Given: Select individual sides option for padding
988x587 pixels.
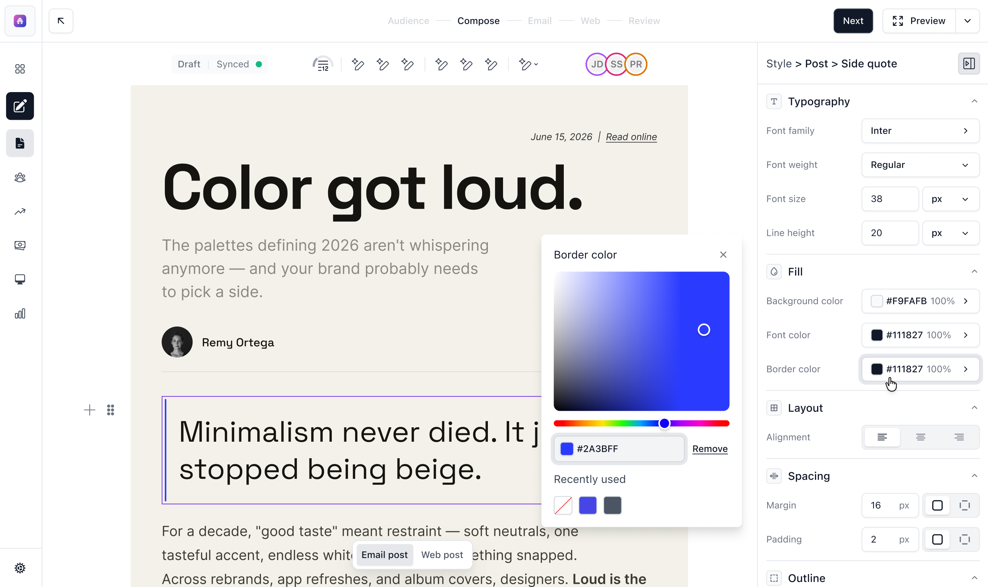Looking at the screenshot, I should click(x=964, y=539).
